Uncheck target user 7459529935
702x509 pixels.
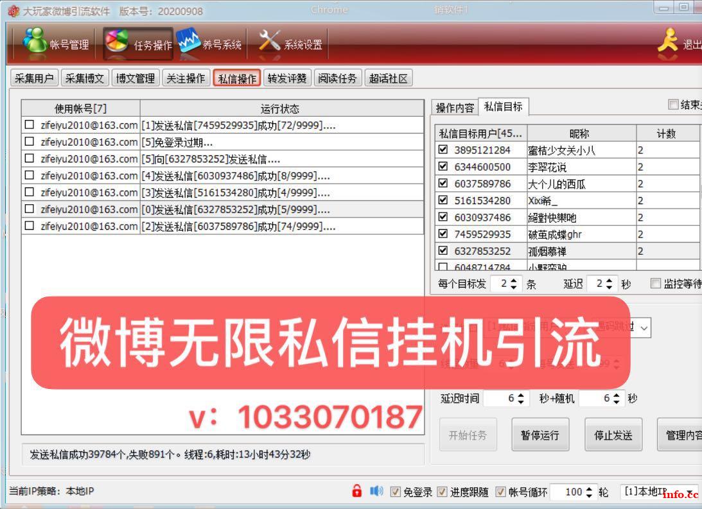point(443,234)
